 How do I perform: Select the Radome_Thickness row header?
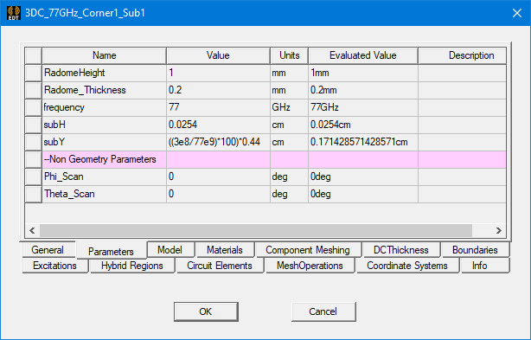coord(34,90)
